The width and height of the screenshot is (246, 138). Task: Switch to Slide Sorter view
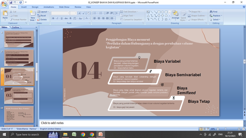[x=204, y=129]
